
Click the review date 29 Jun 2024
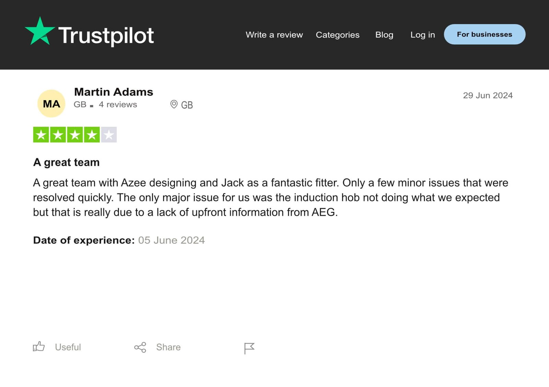(x=488, y=95)
